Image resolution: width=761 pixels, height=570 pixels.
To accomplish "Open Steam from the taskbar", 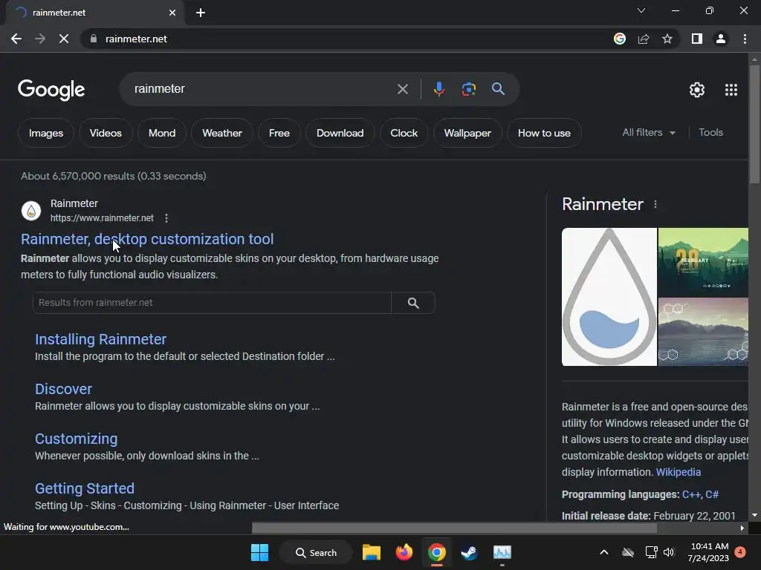I will point(469,552).
